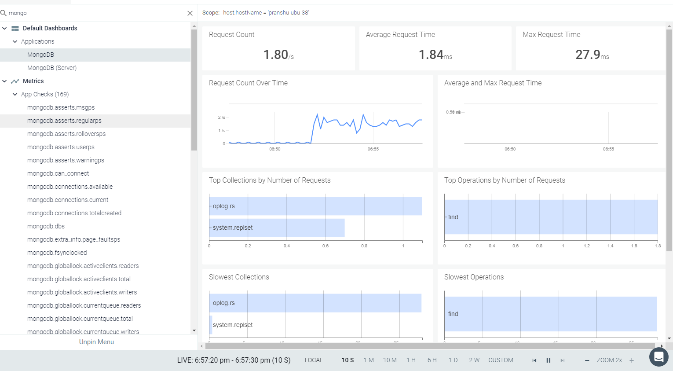Click the search magnifier icon
The image size is (673, 371).
4,13
